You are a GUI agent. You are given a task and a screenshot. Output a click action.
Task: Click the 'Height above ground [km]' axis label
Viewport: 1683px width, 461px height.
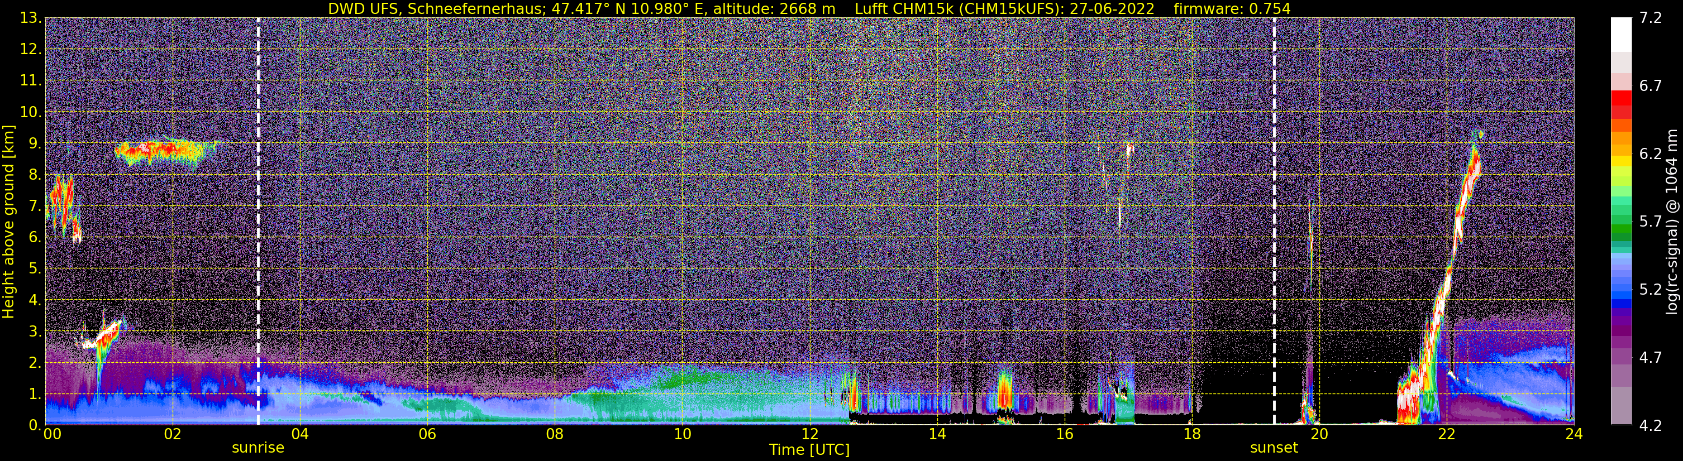8,222
